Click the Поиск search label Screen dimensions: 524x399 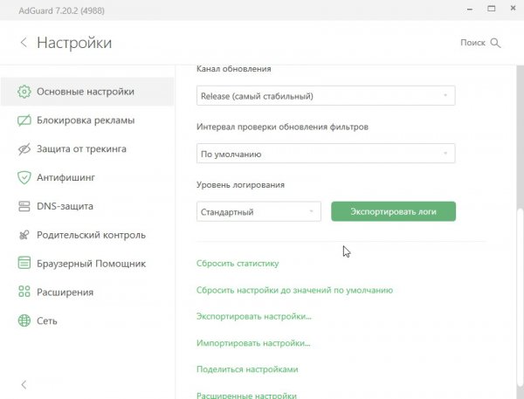(472, 43)
